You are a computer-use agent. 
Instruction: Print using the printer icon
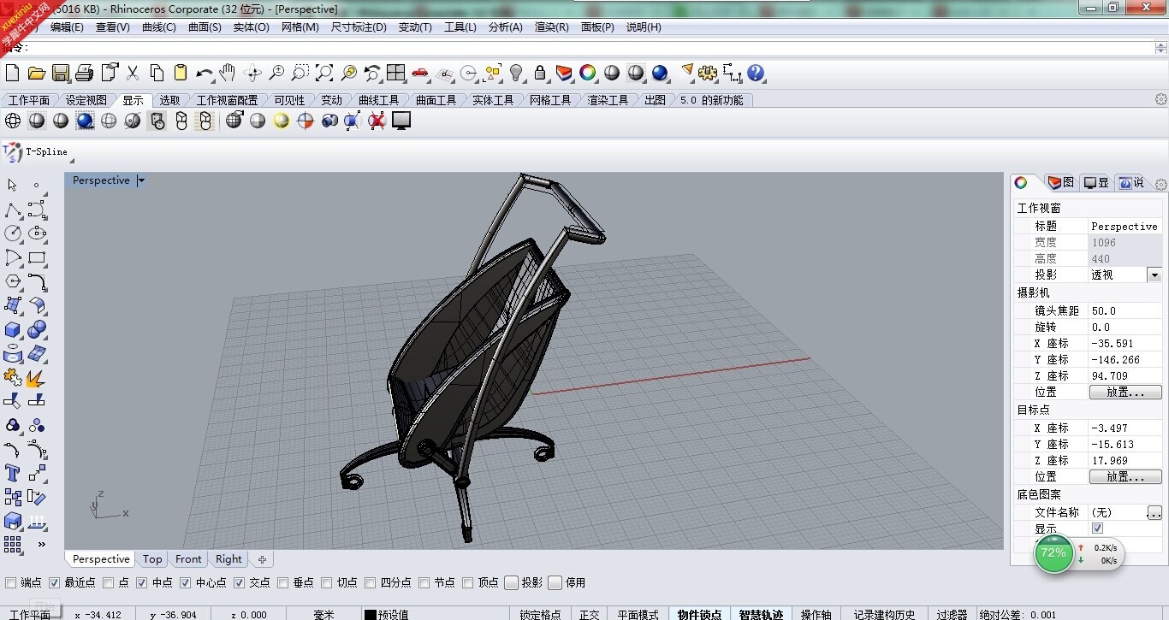(84, 73)
